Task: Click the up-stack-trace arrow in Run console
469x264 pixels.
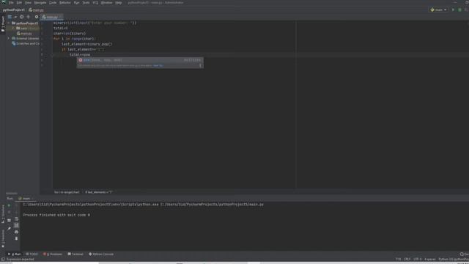Action: 16,205
